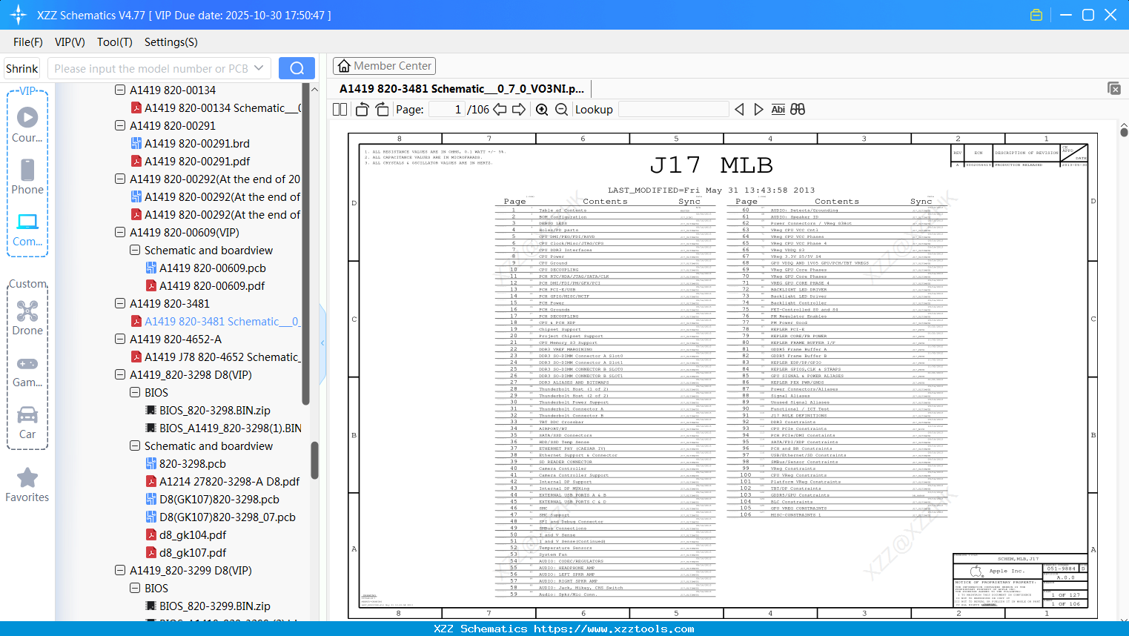Open A1419 820-00291.brd boardview file
The image size is (1129, 636).
tap(196, 143)
